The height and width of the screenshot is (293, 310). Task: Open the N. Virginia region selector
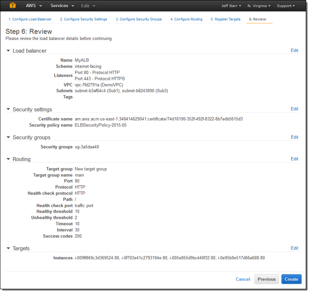coord(259,6)
